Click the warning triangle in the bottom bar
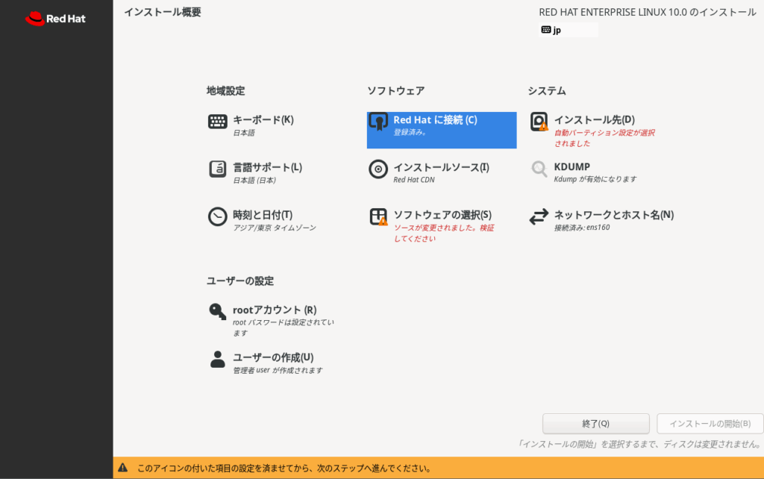 pos(123,468)
